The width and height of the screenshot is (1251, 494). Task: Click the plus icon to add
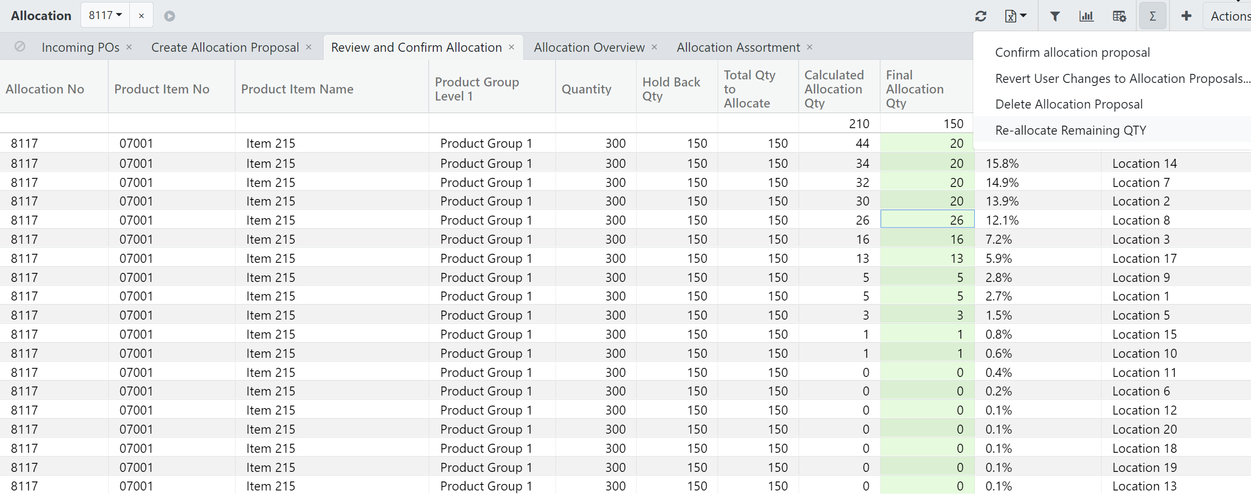[x=1186, y=16]
